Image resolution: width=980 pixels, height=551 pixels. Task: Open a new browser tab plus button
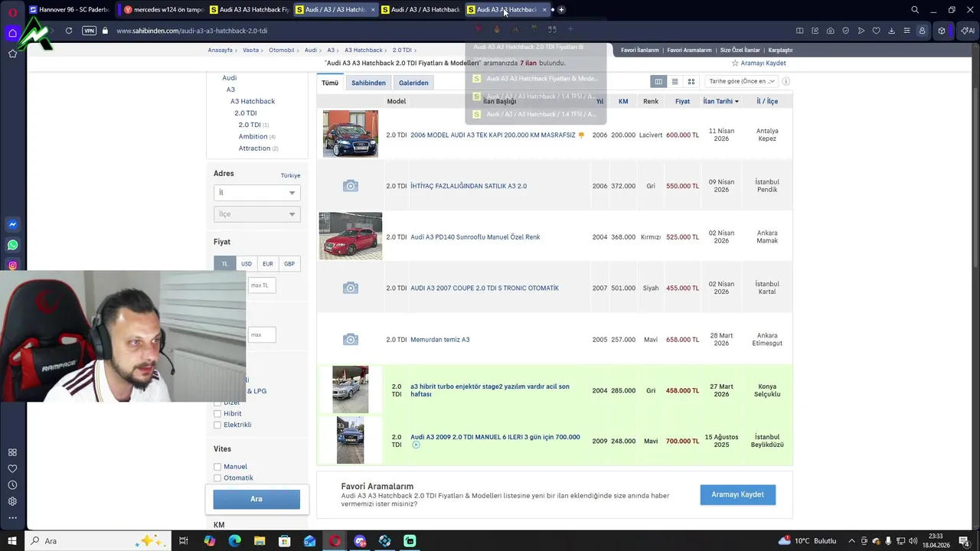click(561, 10)
